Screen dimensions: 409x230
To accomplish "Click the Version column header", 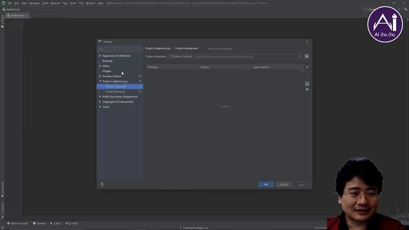I will [225, 67].
